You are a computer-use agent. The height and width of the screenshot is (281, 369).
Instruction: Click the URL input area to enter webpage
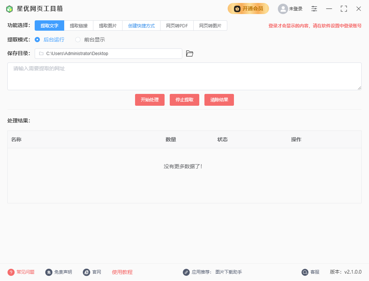(x=184, y=76)
